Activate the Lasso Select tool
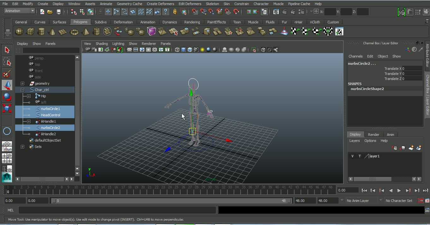Viewport: 430px width, 225px height. [7, 62]
